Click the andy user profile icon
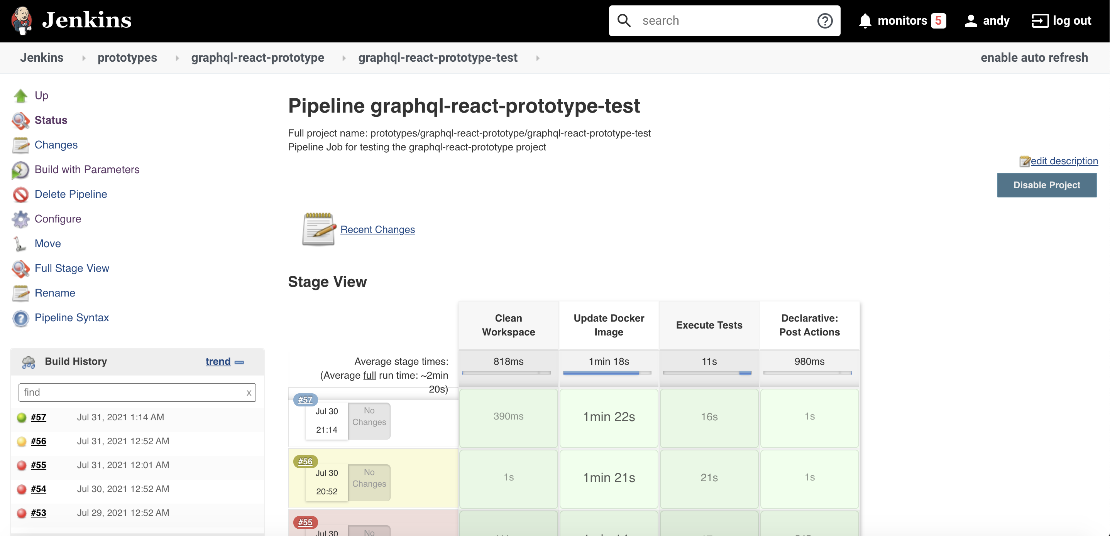The image size is (1110, 536). (x=970, y=21)
